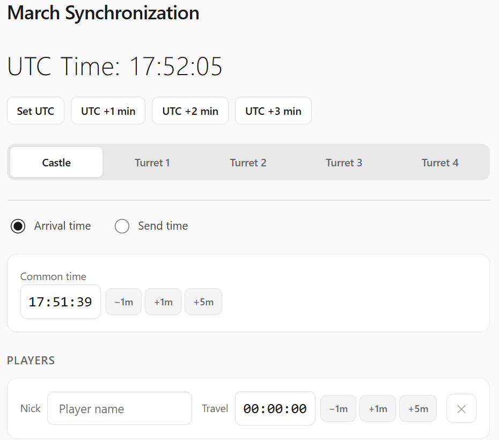Click the Travel label
This screenshot has width=499, height=440.
(215, 408)
